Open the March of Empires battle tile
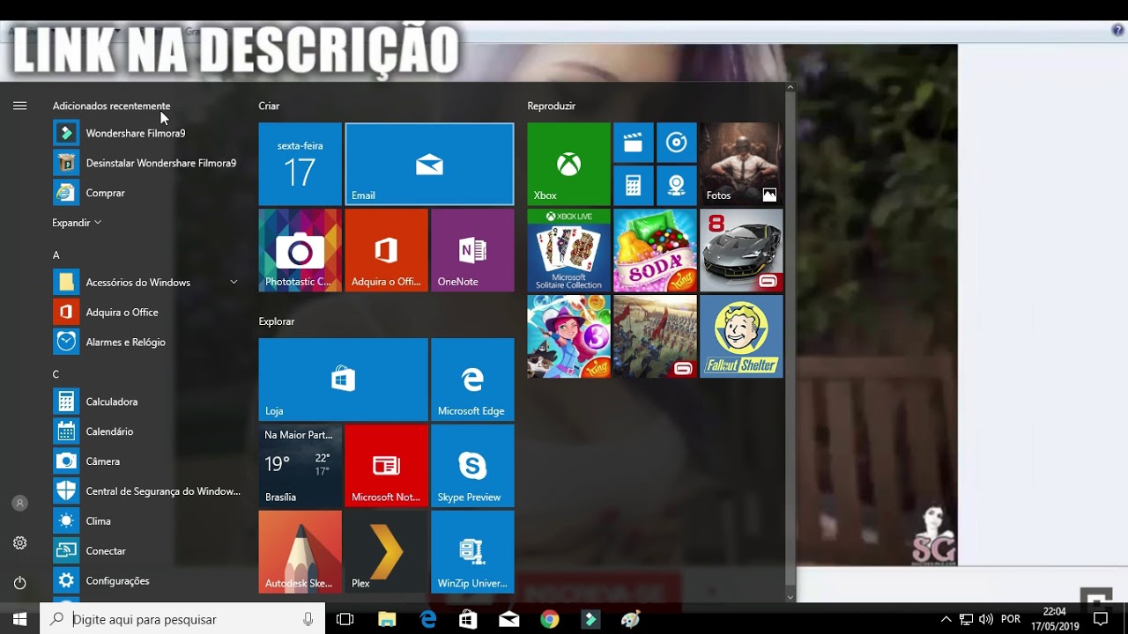This screenshot has height=634, width=1128. (655, 336)
